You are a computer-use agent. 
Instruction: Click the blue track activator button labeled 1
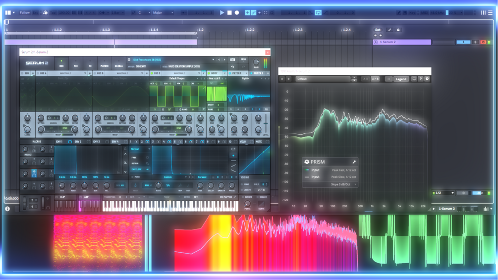point(463,42)
